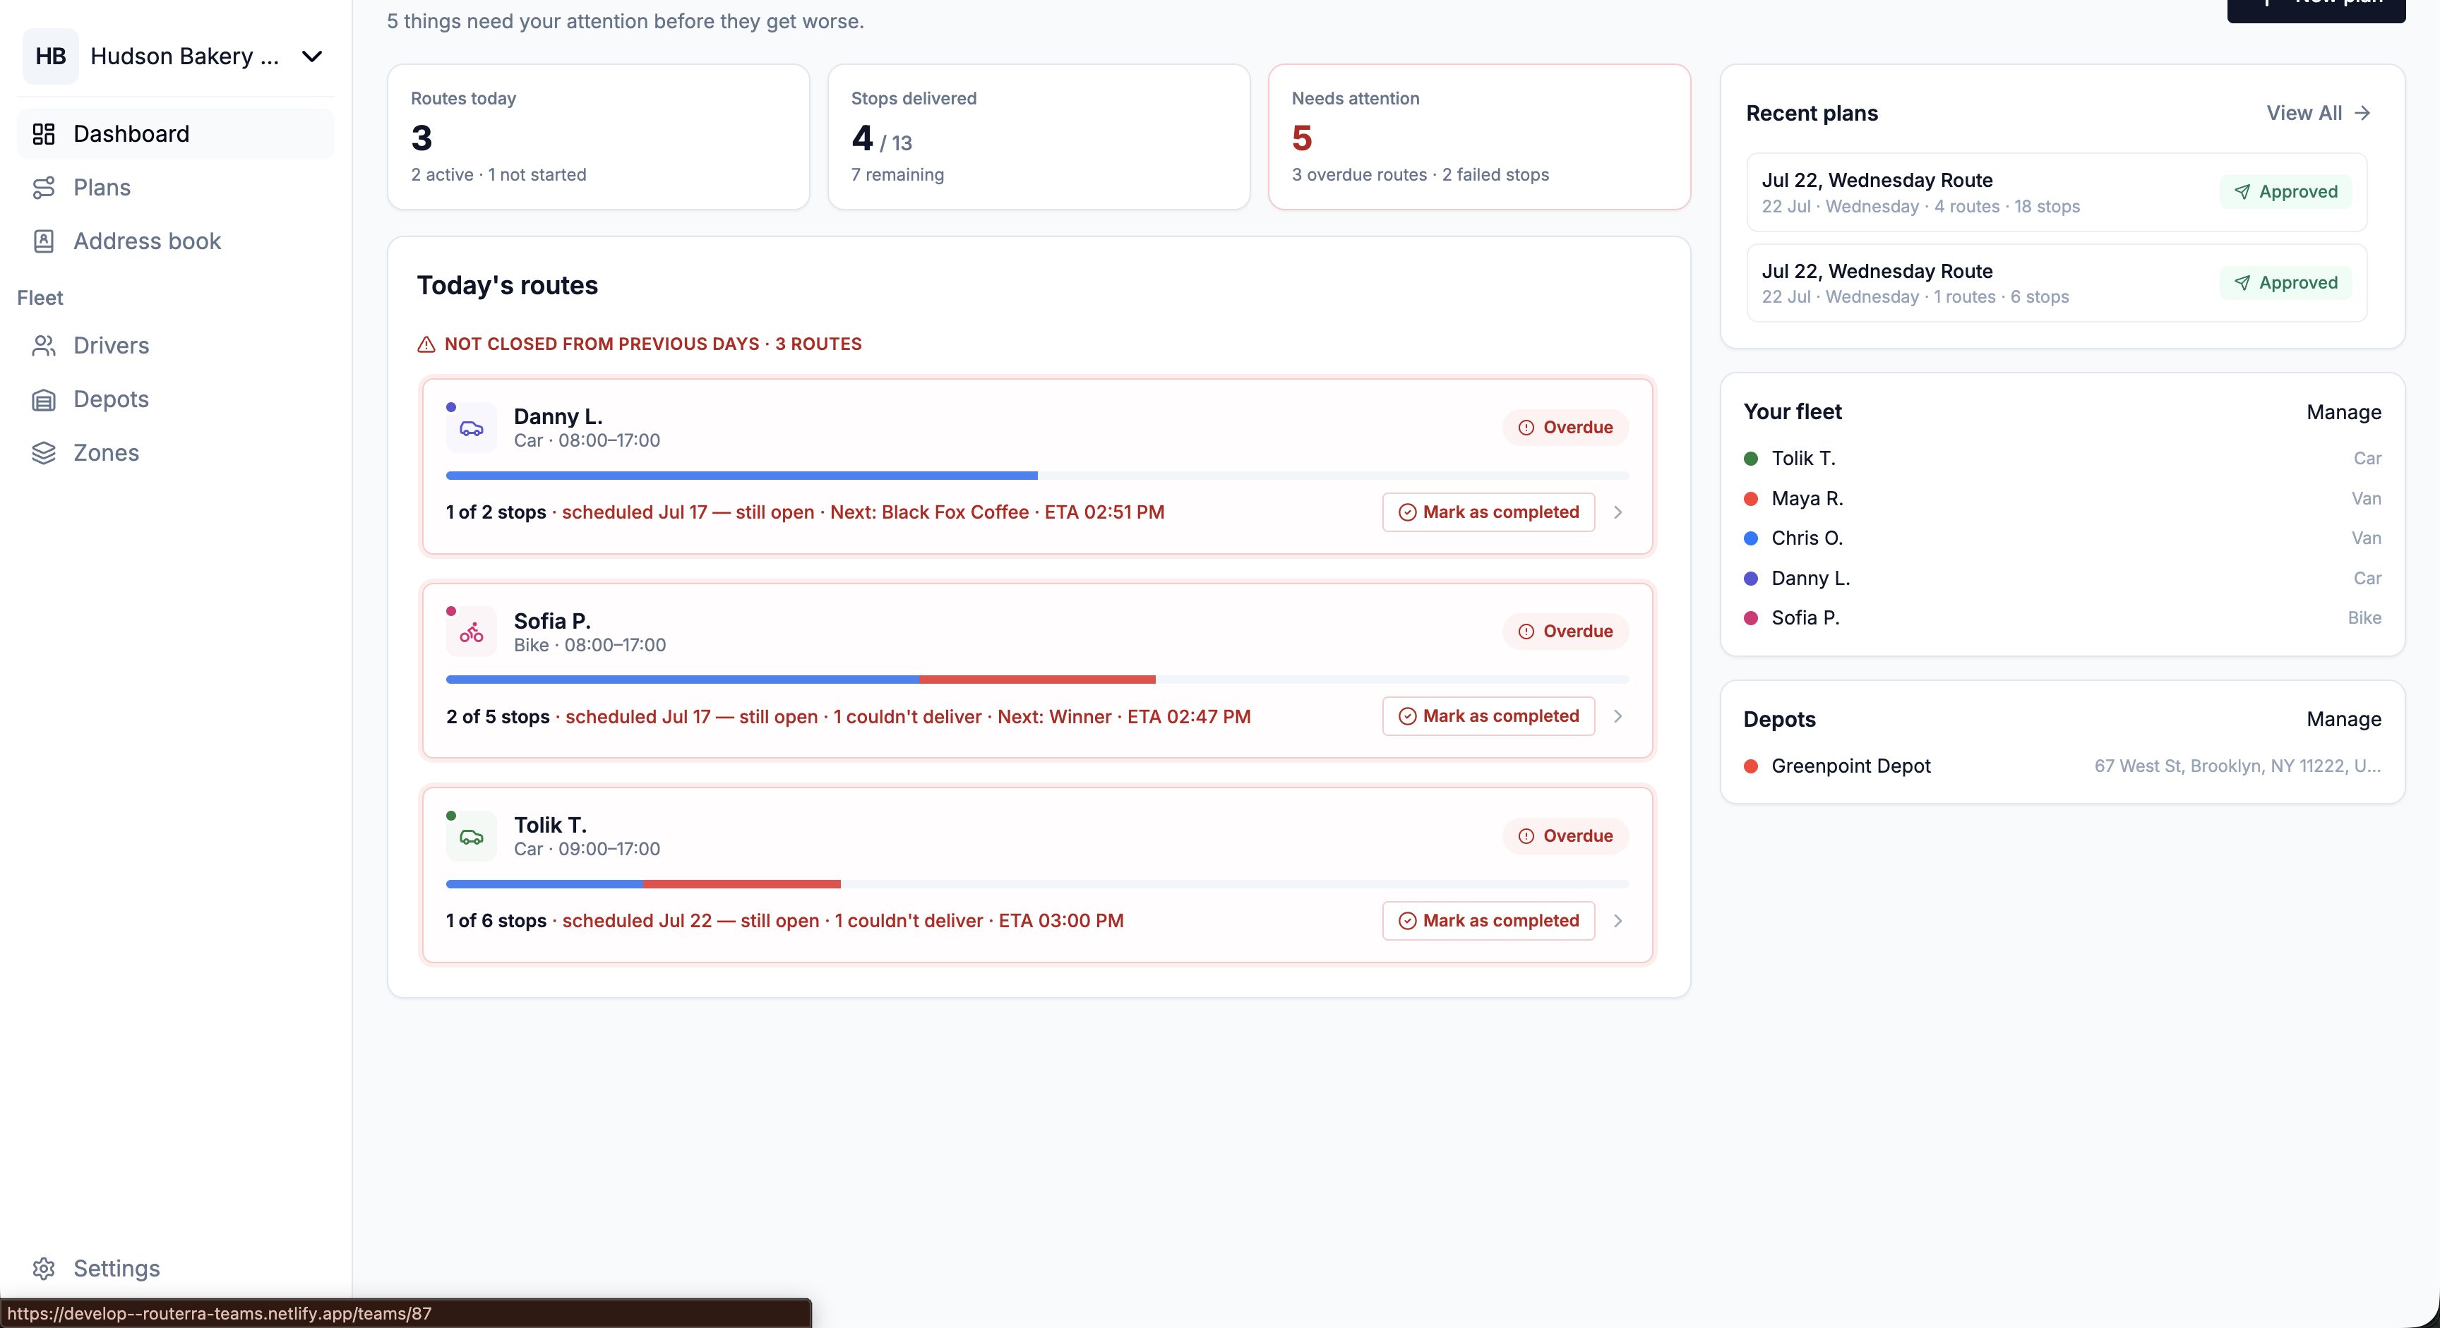
Task: Click the Plans route icon in sidebar
Action: [44, 188]
